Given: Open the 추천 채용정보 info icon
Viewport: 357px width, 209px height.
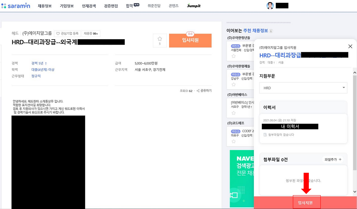Looking at the screenshot, I should 271,31.
